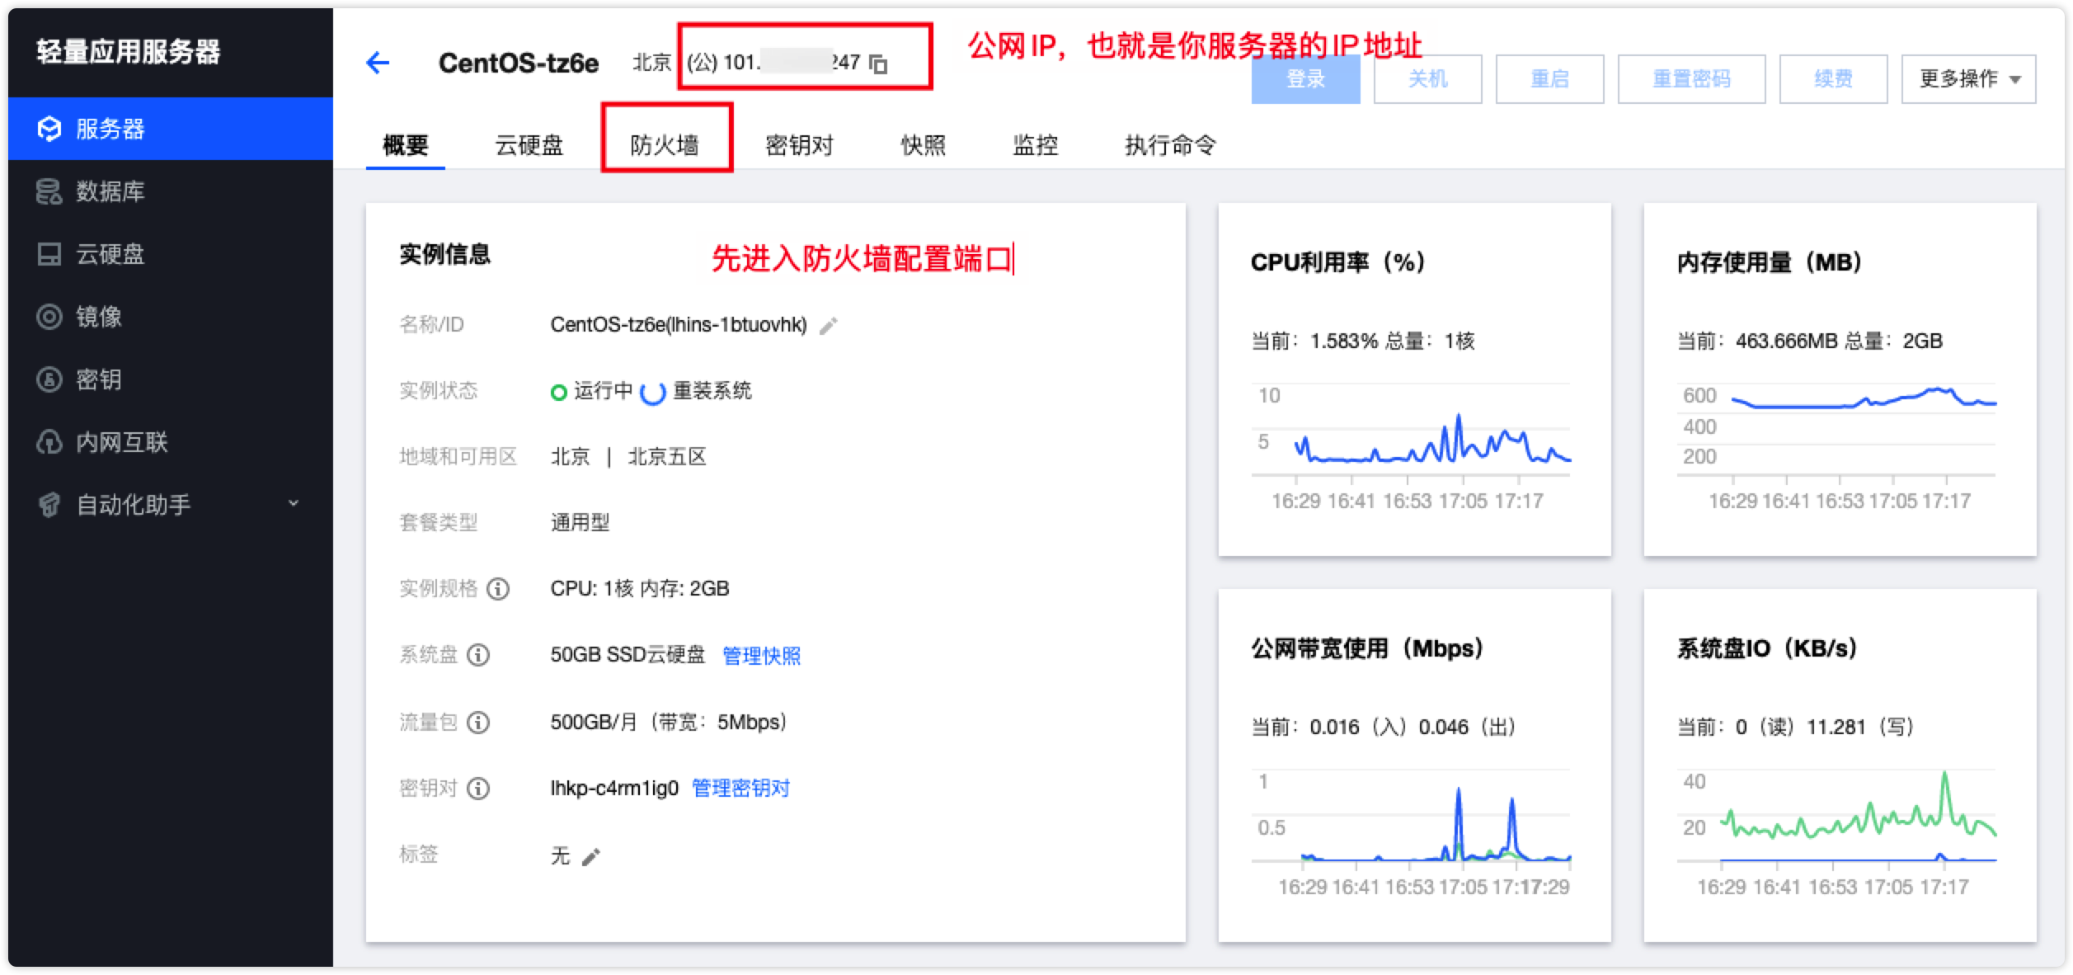Click the CPU: 1核 内存: 2GB text
The width and height of the screenshot is (2073, 975).
(640, 588)
